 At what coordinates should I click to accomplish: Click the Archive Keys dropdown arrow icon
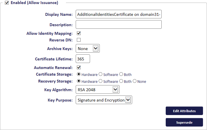pyautogui.click(x=95, y=48)
